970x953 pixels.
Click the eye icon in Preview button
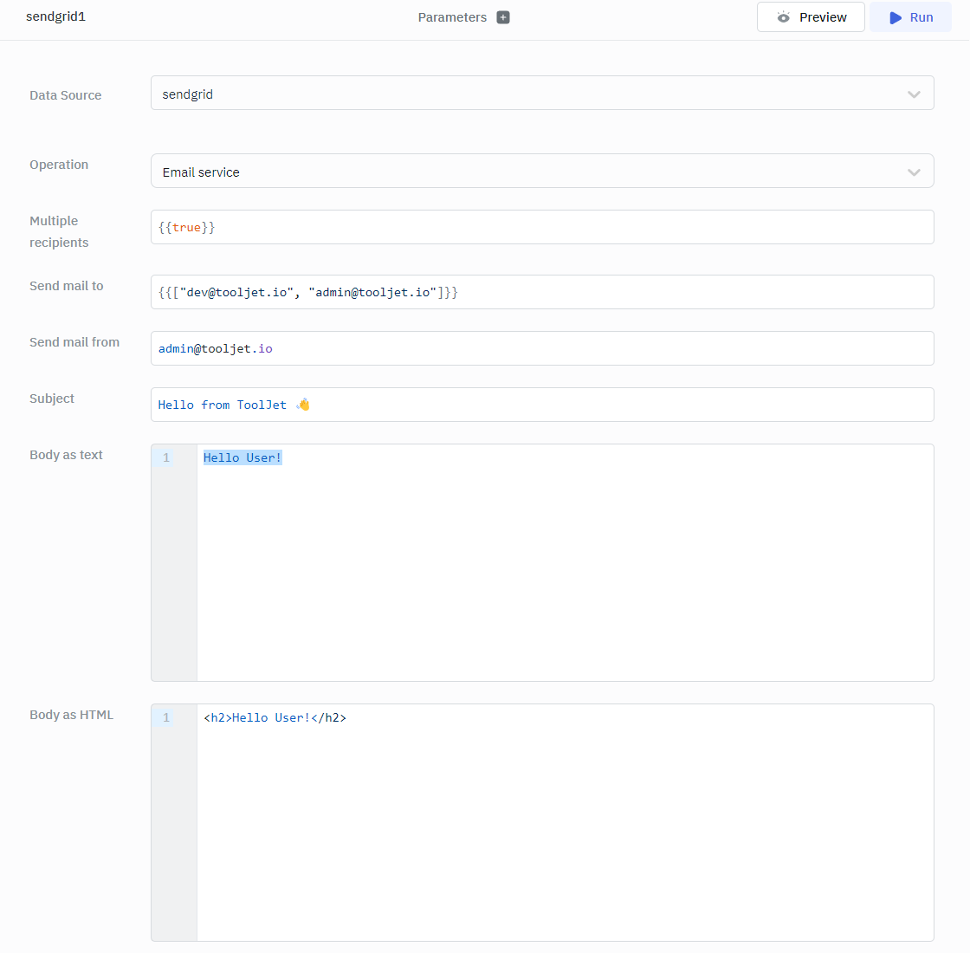784,17
